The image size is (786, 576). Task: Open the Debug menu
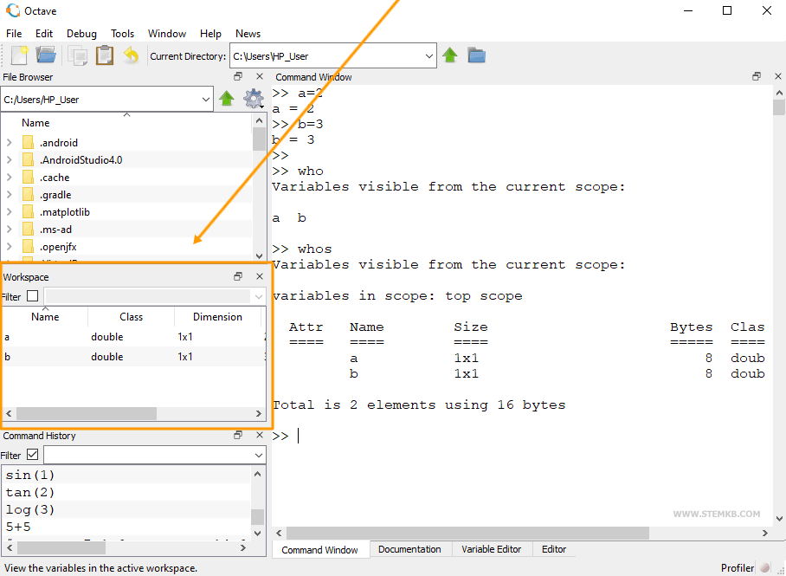(81, 33)
